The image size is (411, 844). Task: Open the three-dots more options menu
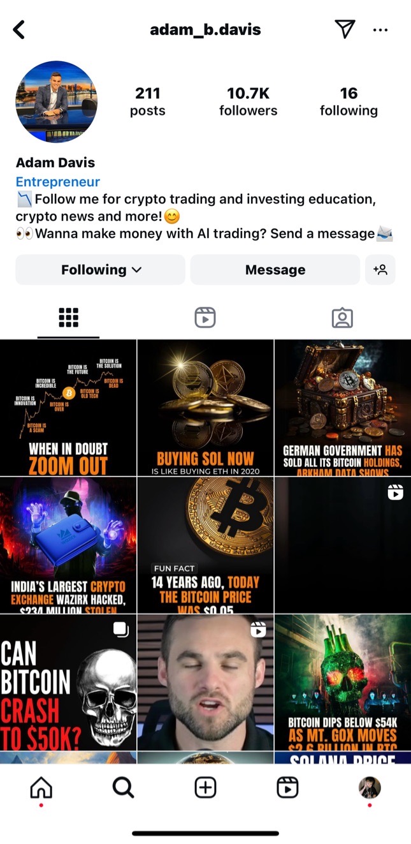click(380, 30)
